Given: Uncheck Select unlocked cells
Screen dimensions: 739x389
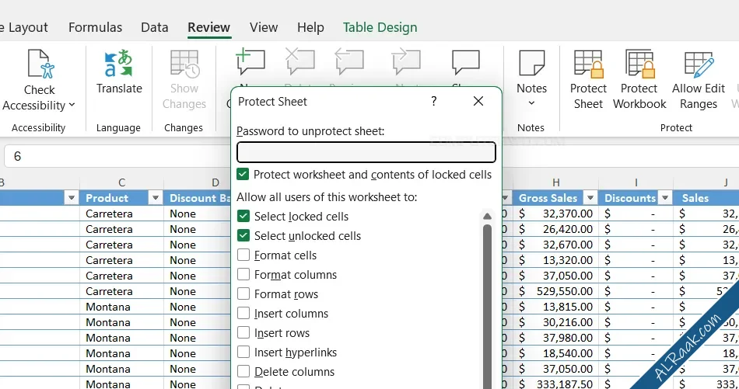Looking at the screenshot, I should coord(243,236).
